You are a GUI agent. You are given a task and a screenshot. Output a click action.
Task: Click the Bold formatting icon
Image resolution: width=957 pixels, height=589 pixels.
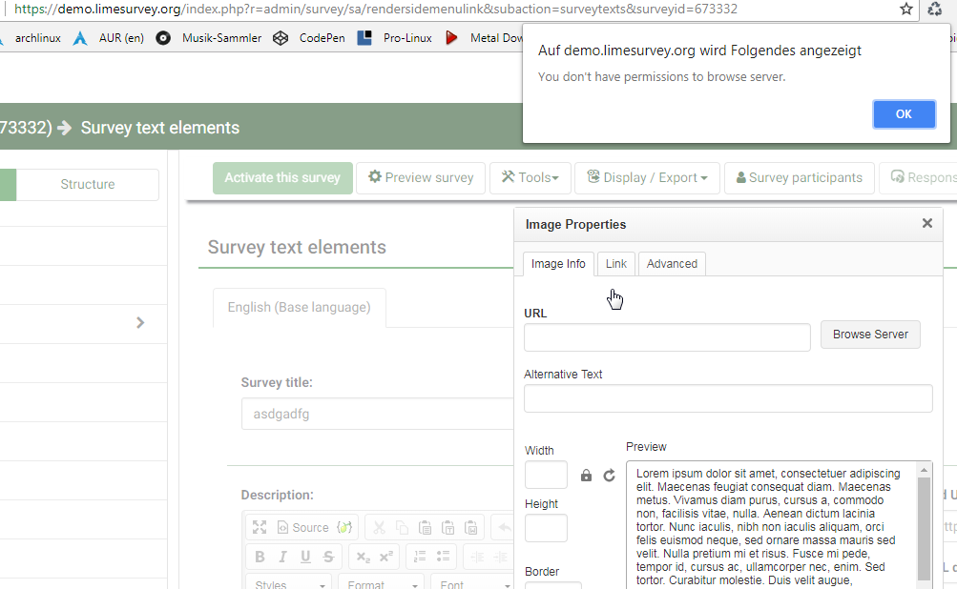pyautogui.click(x=260, y=557)
